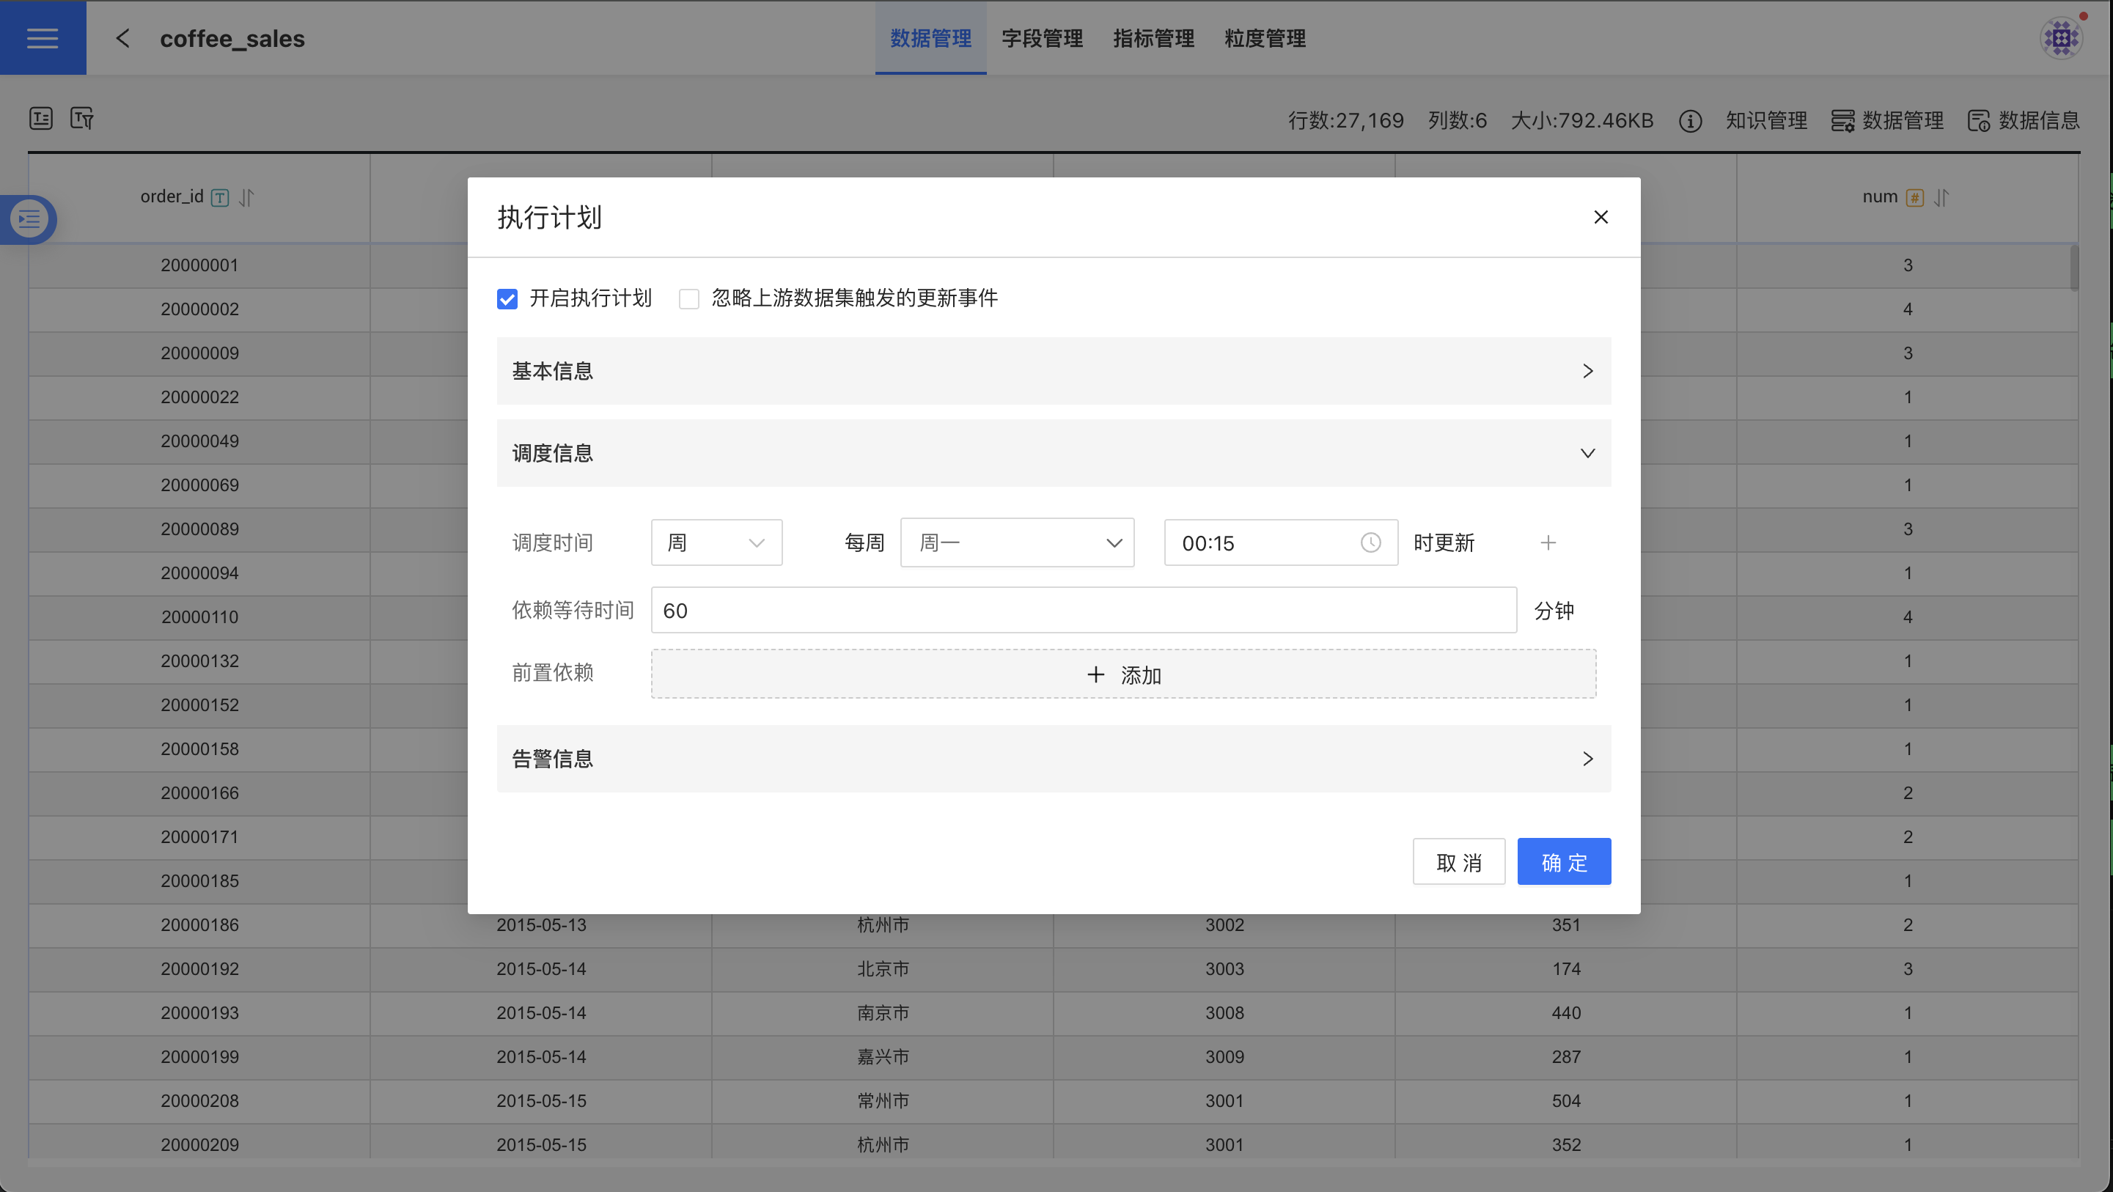Open the 周一 weekday dropdown
2113x1192 pixels.
tap(1017, 542)
